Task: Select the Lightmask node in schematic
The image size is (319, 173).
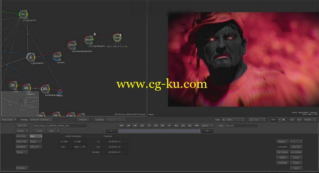Action: pos(31,58)
